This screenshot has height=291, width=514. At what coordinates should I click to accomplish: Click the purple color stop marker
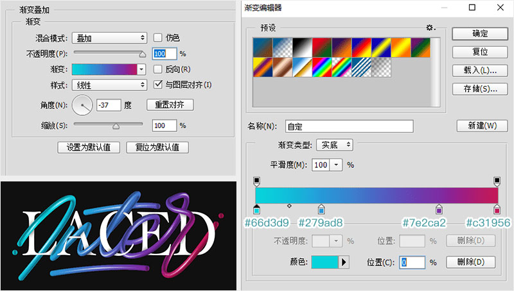(x=439, y=210)
